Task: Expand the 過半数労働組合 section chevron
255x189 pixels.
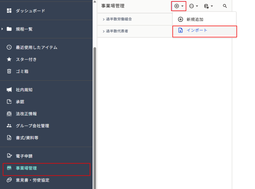Action: [104, 19]
